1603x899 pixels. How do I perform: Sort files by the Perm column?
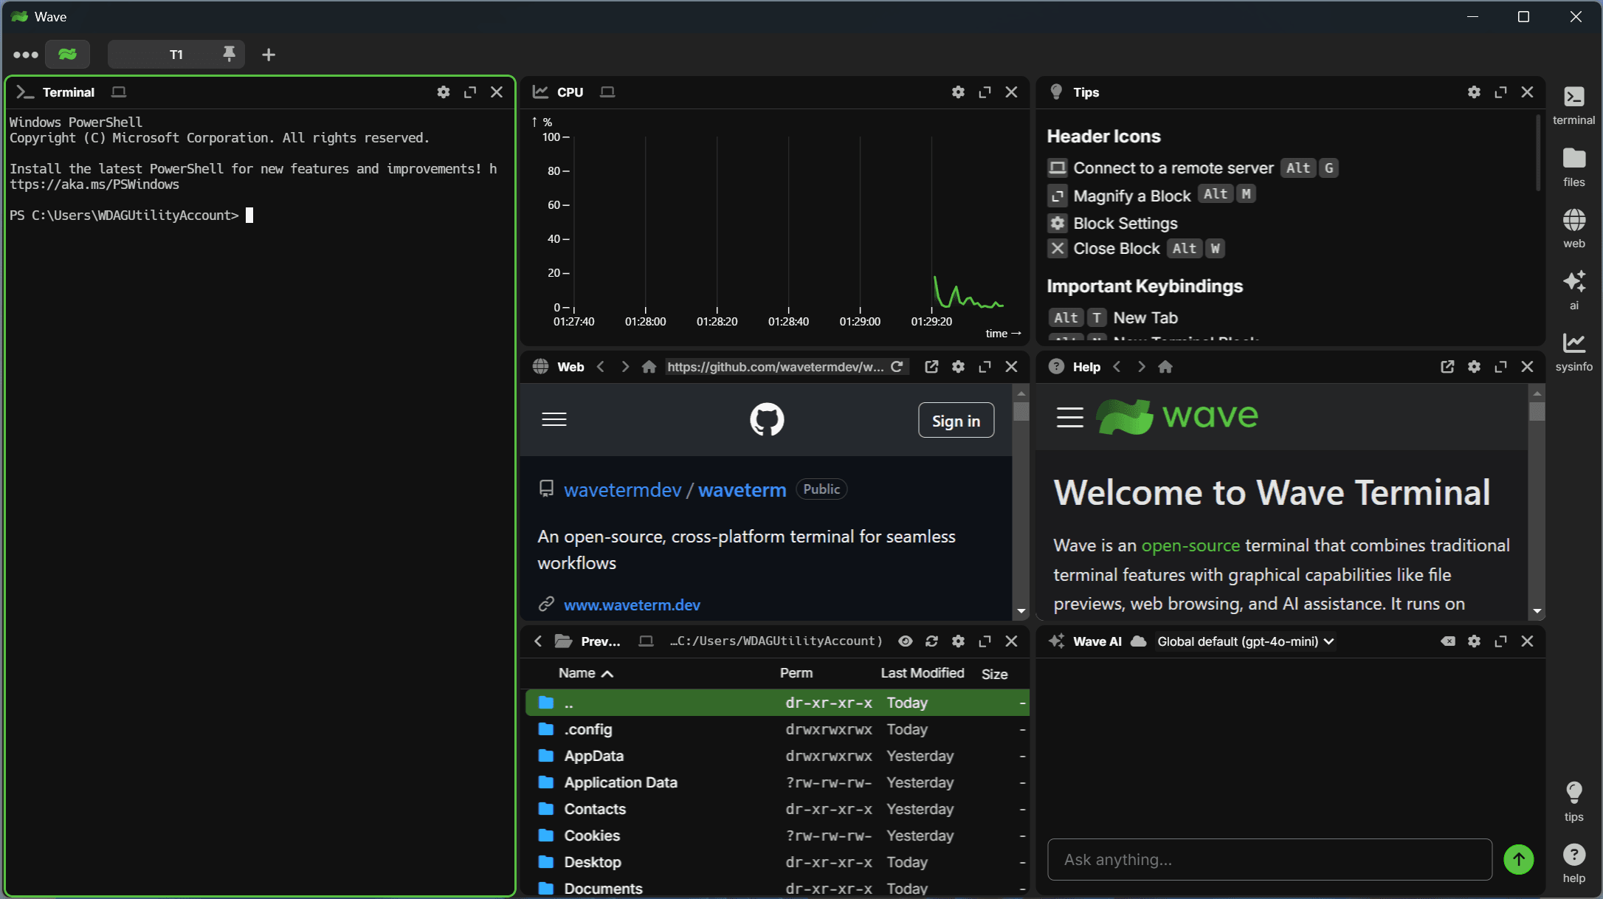tap(796, 673)
